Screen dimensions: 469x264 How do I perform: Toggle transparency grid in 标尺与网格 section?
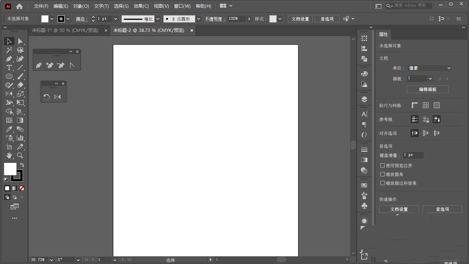click(437, 105)
